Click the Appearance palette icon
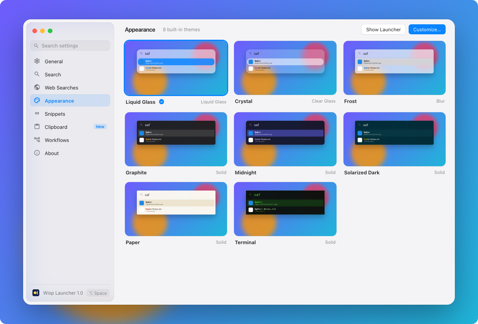The height and width of the screenshot is (324, 478). coord(37,100)
